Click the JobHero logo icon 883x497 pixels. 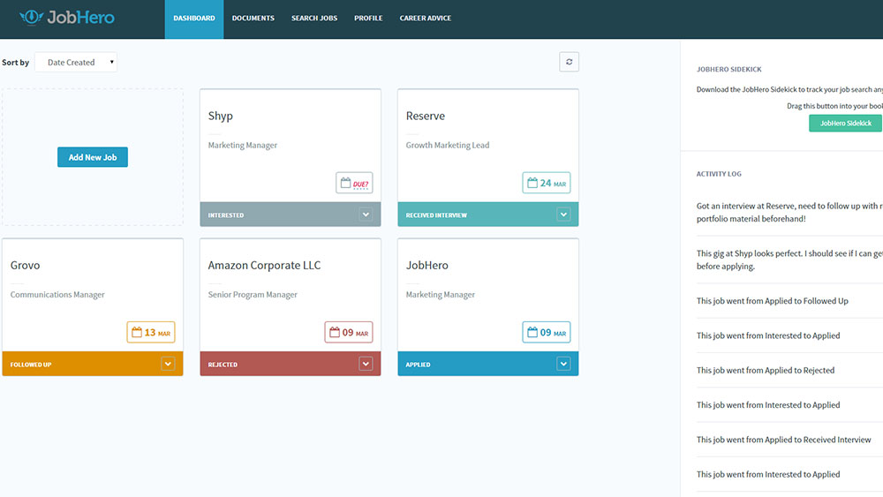[32, 17]
